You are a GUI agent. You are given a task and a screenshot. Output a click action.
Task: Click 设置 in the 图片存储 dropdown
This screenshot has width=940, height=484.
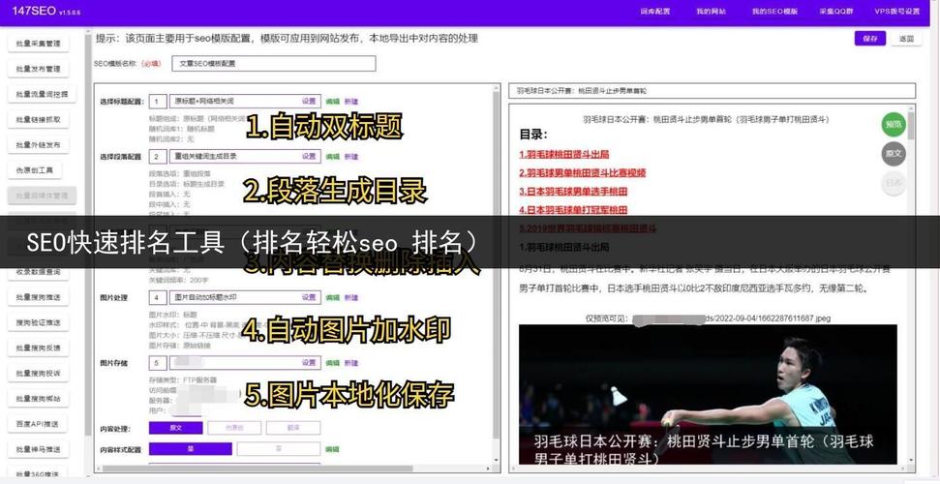coord(308,363)
